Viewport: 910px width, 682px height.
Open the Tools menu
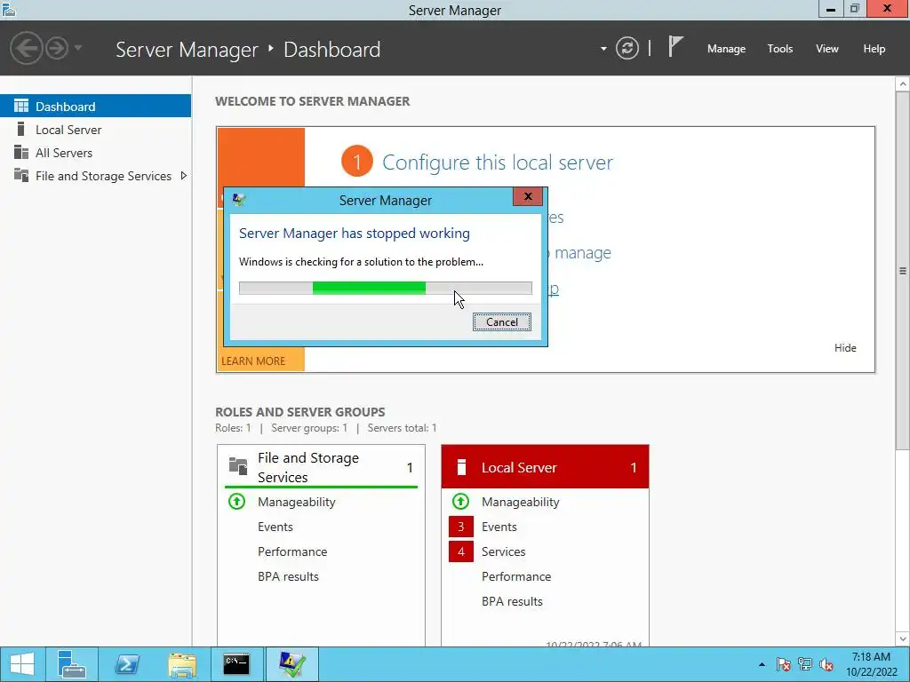coord(779,49)
